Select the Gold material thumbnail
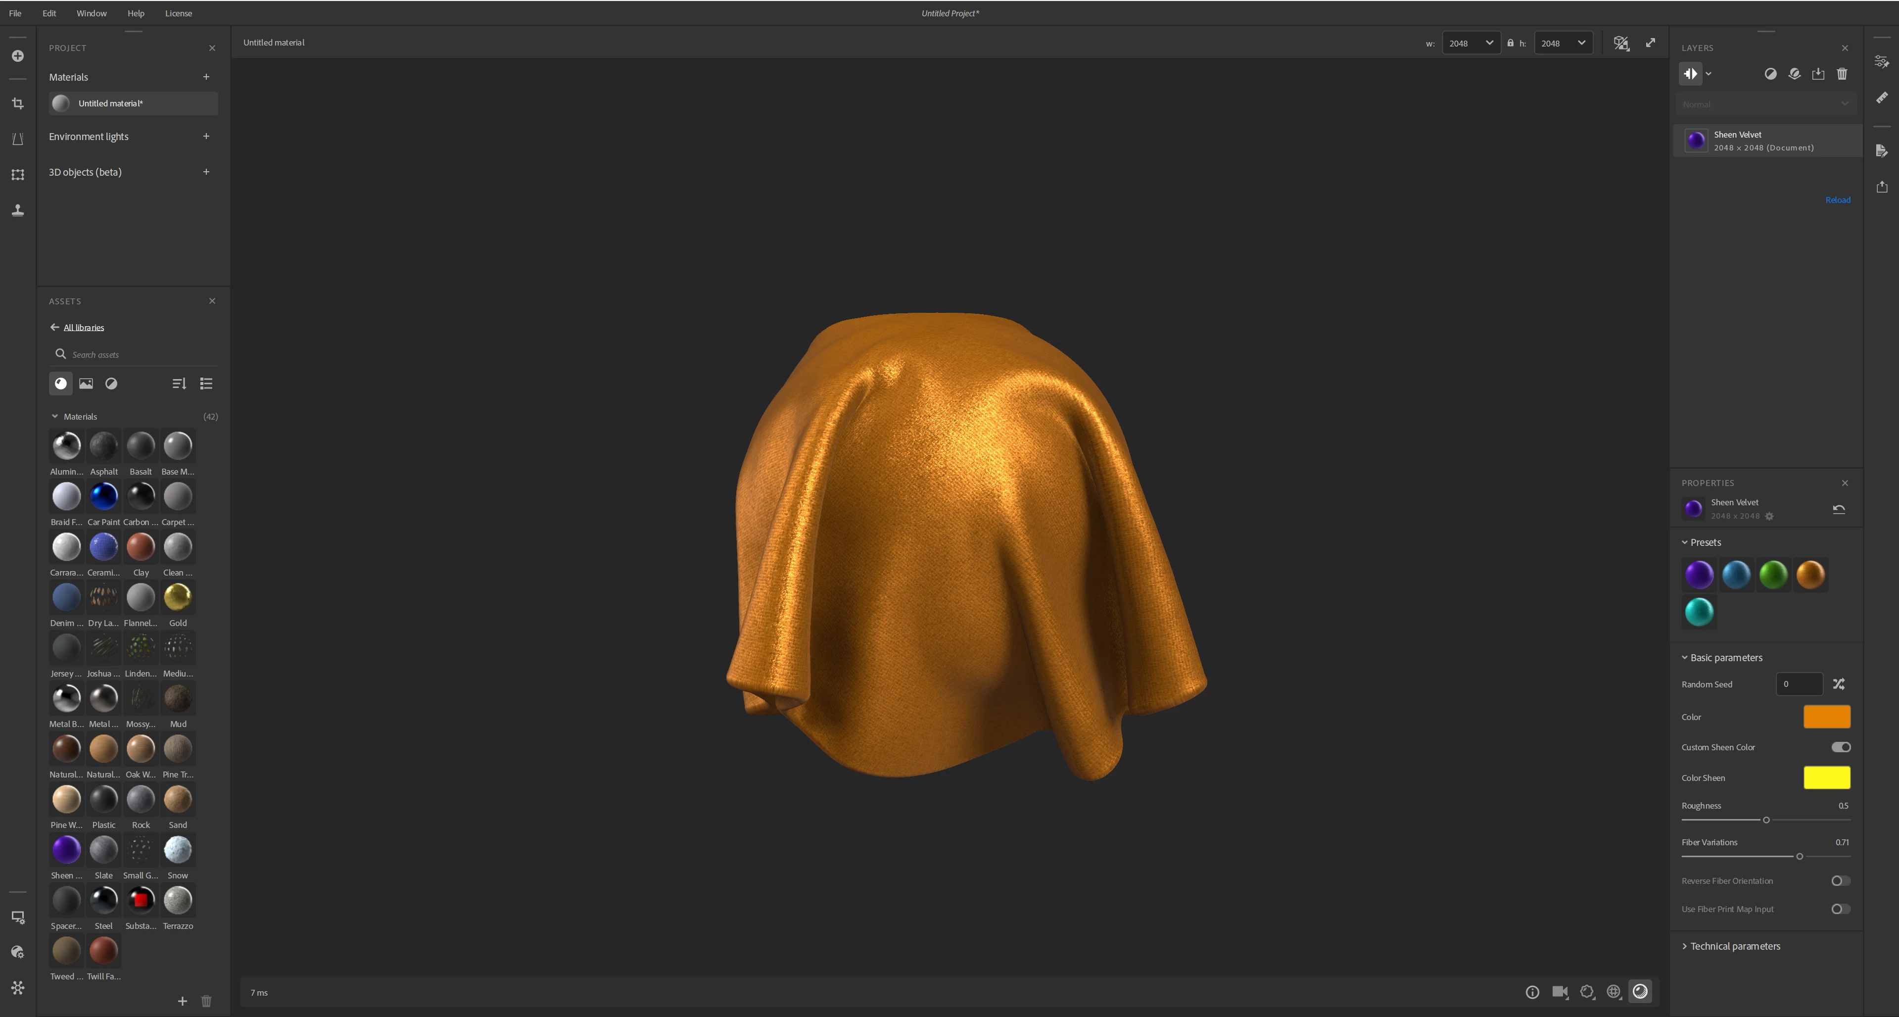Viewport: 1899px width, 1017px height. click(178, 597)
